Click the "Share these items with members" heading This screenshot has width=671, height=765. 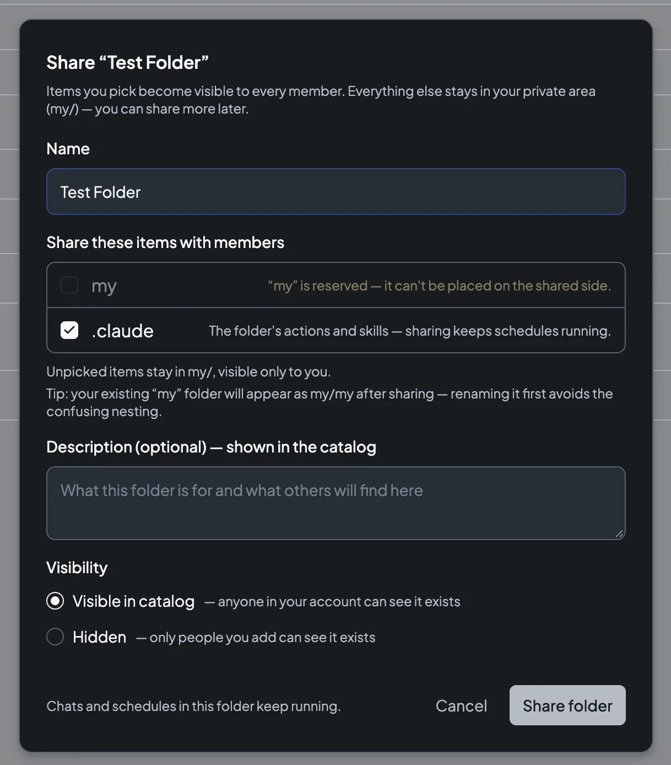click(x=165, y=243)
